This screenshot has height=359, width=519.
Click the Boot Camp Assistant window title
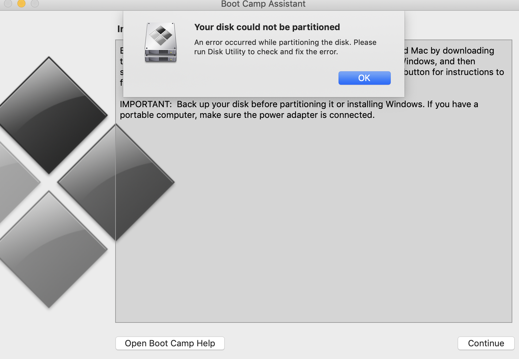click(263, 4)
